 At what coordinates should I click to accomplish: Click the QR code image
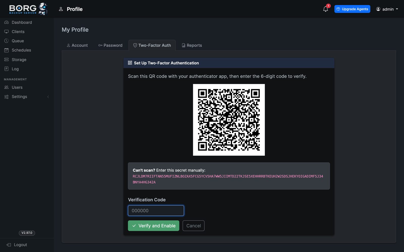(x=229, y=120)
